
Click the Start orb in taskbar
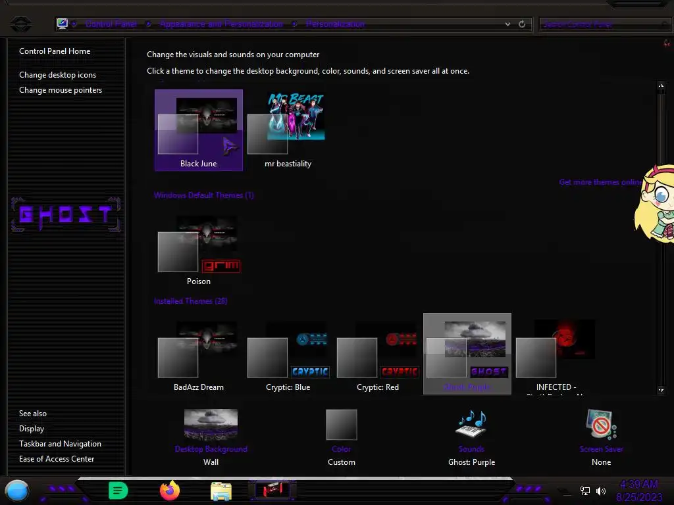(16, 491)
